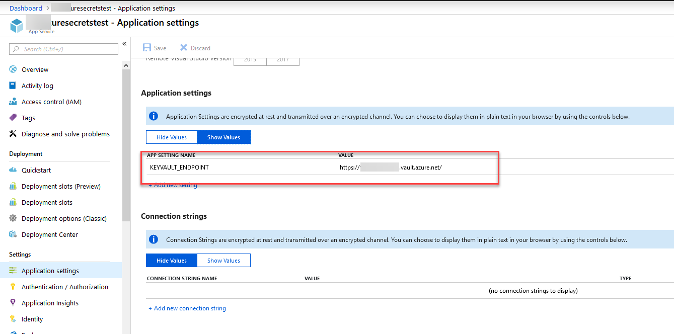Select Remote Visual Studio version 2017
Image resolution: width=674 pixels, height=334 pixels.
click(283, 60)
